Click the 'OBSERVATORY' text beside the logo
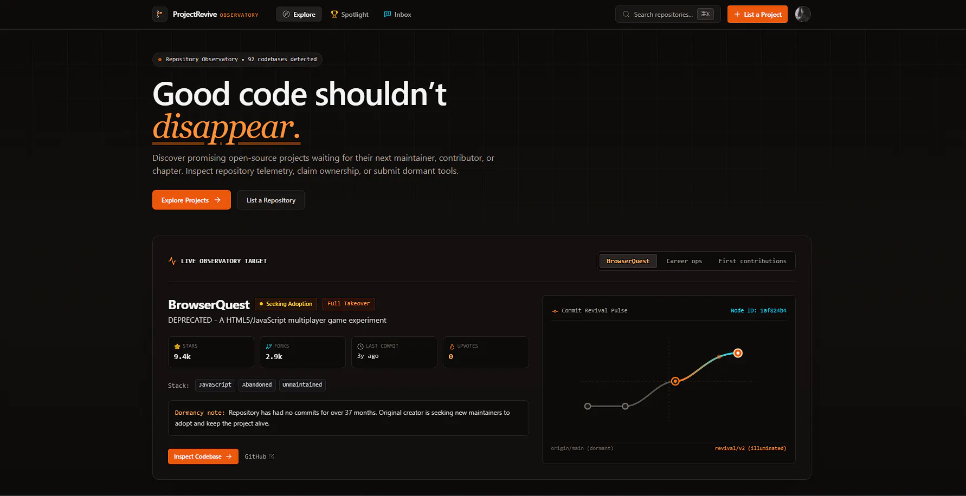Screen dimensions: 966x496 (x=239, y=15)
